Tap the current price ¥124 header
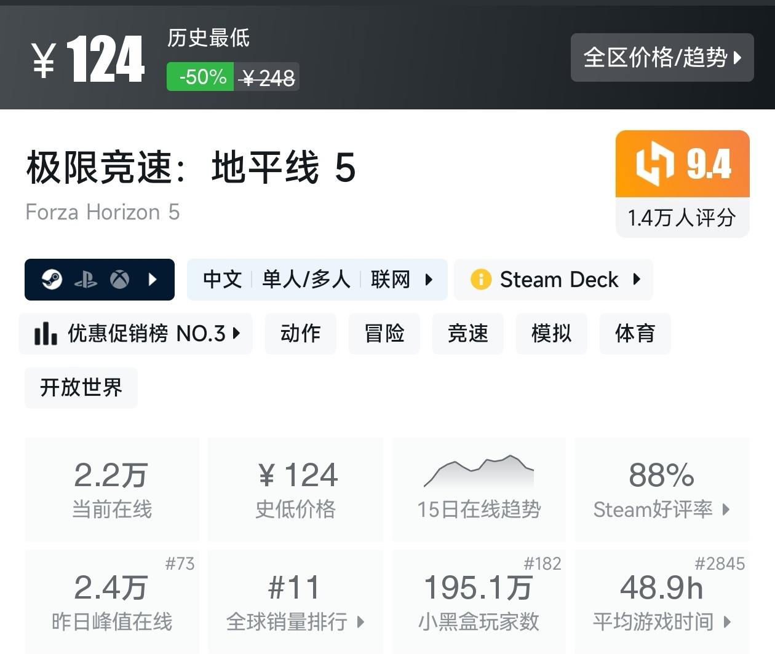The height and width of the screenshot is (657, 775). pos(89,59)
